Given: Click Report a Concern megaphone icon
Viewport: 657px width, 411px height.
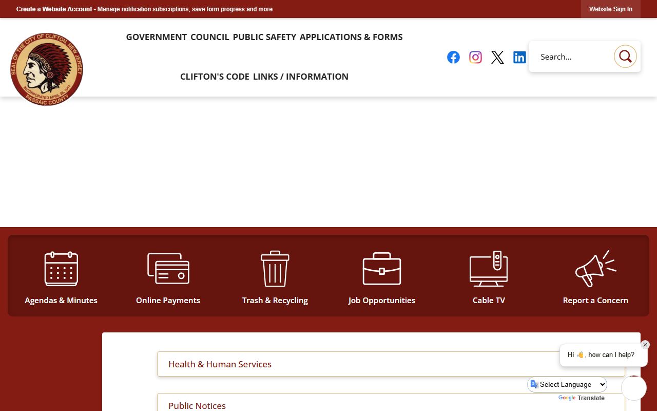Looking at the screenshot, I should [595, 269].
